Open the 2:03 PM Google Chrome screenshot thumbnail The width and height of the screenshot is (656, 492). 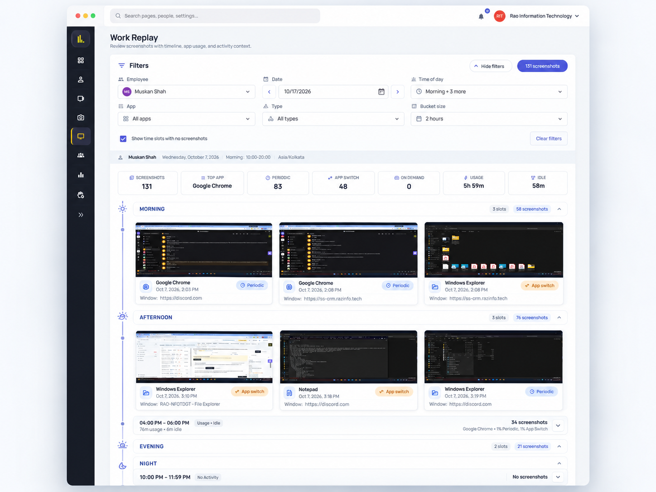(x=204, y=250)
